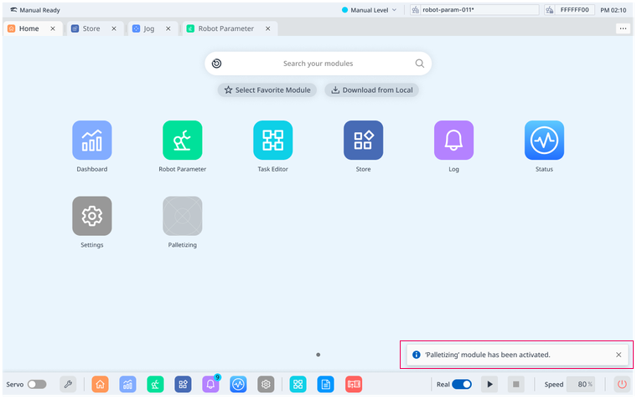Click the Search your modules field
The height and width of the screenshot is (399, 637).
(x=318, y=64)
